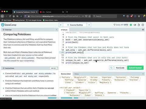Go to the previous exercise arrow
Viewport: 146px width, 109px height.
61,25
